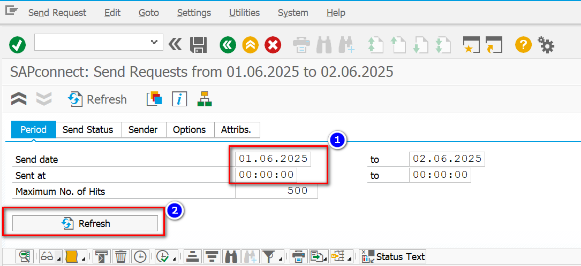The height and width of the screenshot is (266, 581).
Task: Click Refresh in the application toolbar
Action: [x=97, y=99]
